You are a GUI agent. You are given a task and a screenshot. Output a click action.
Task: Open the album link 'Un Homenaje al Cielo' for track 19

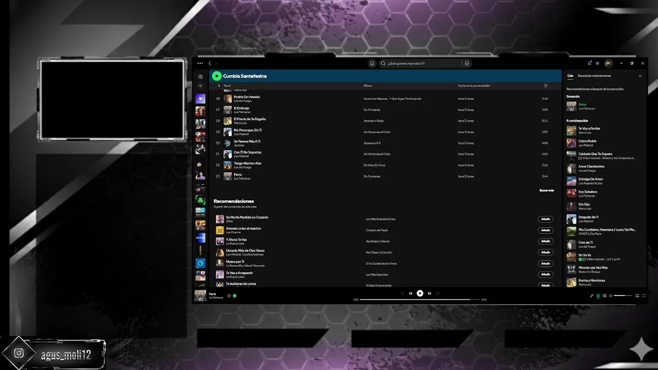[x=377, y=132]
